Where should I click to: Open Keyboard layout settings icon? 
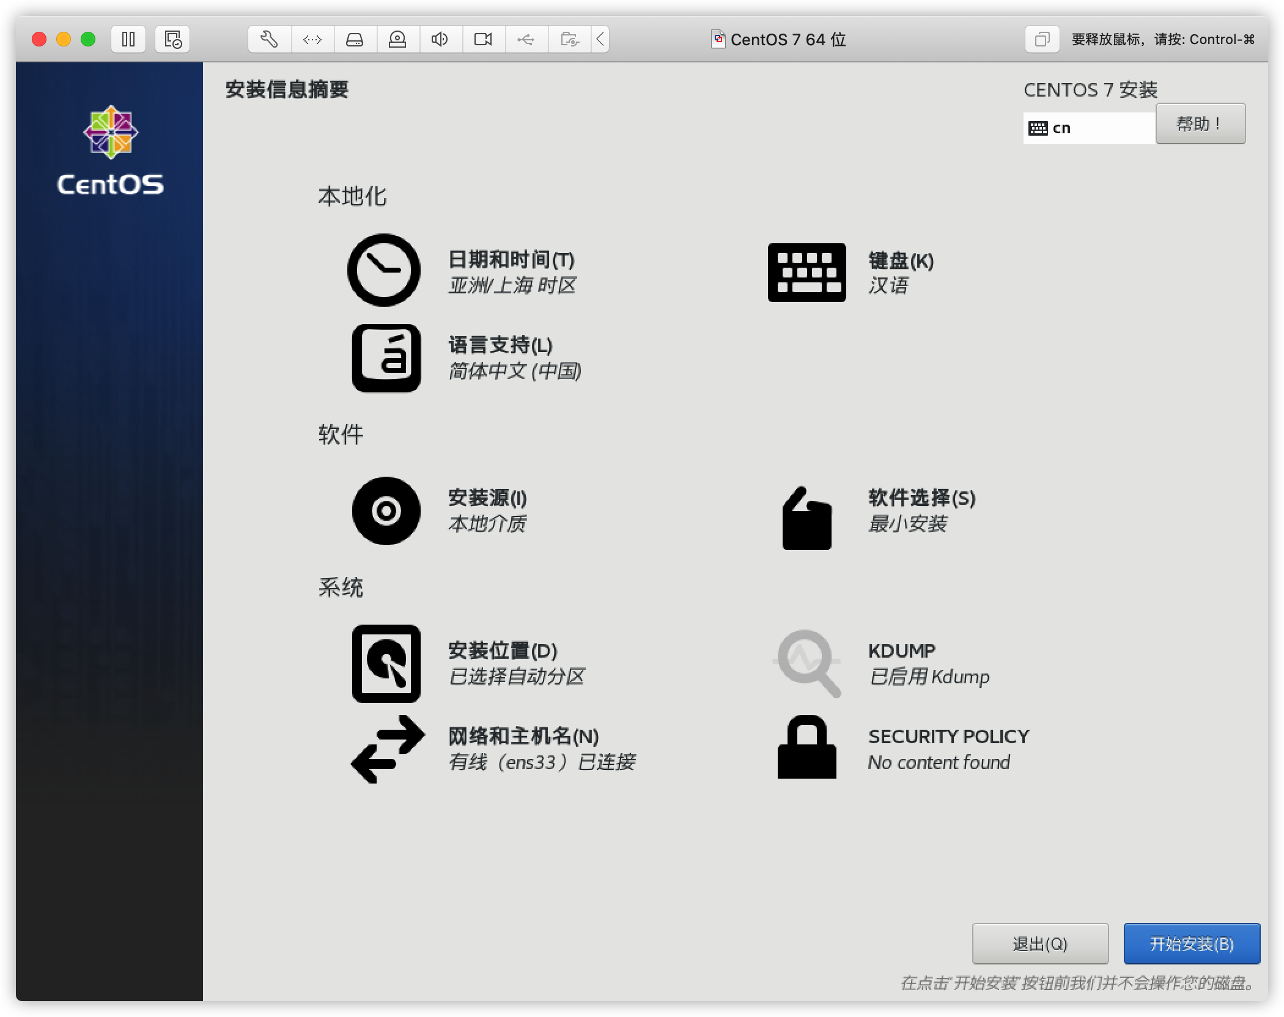(806, 273)
